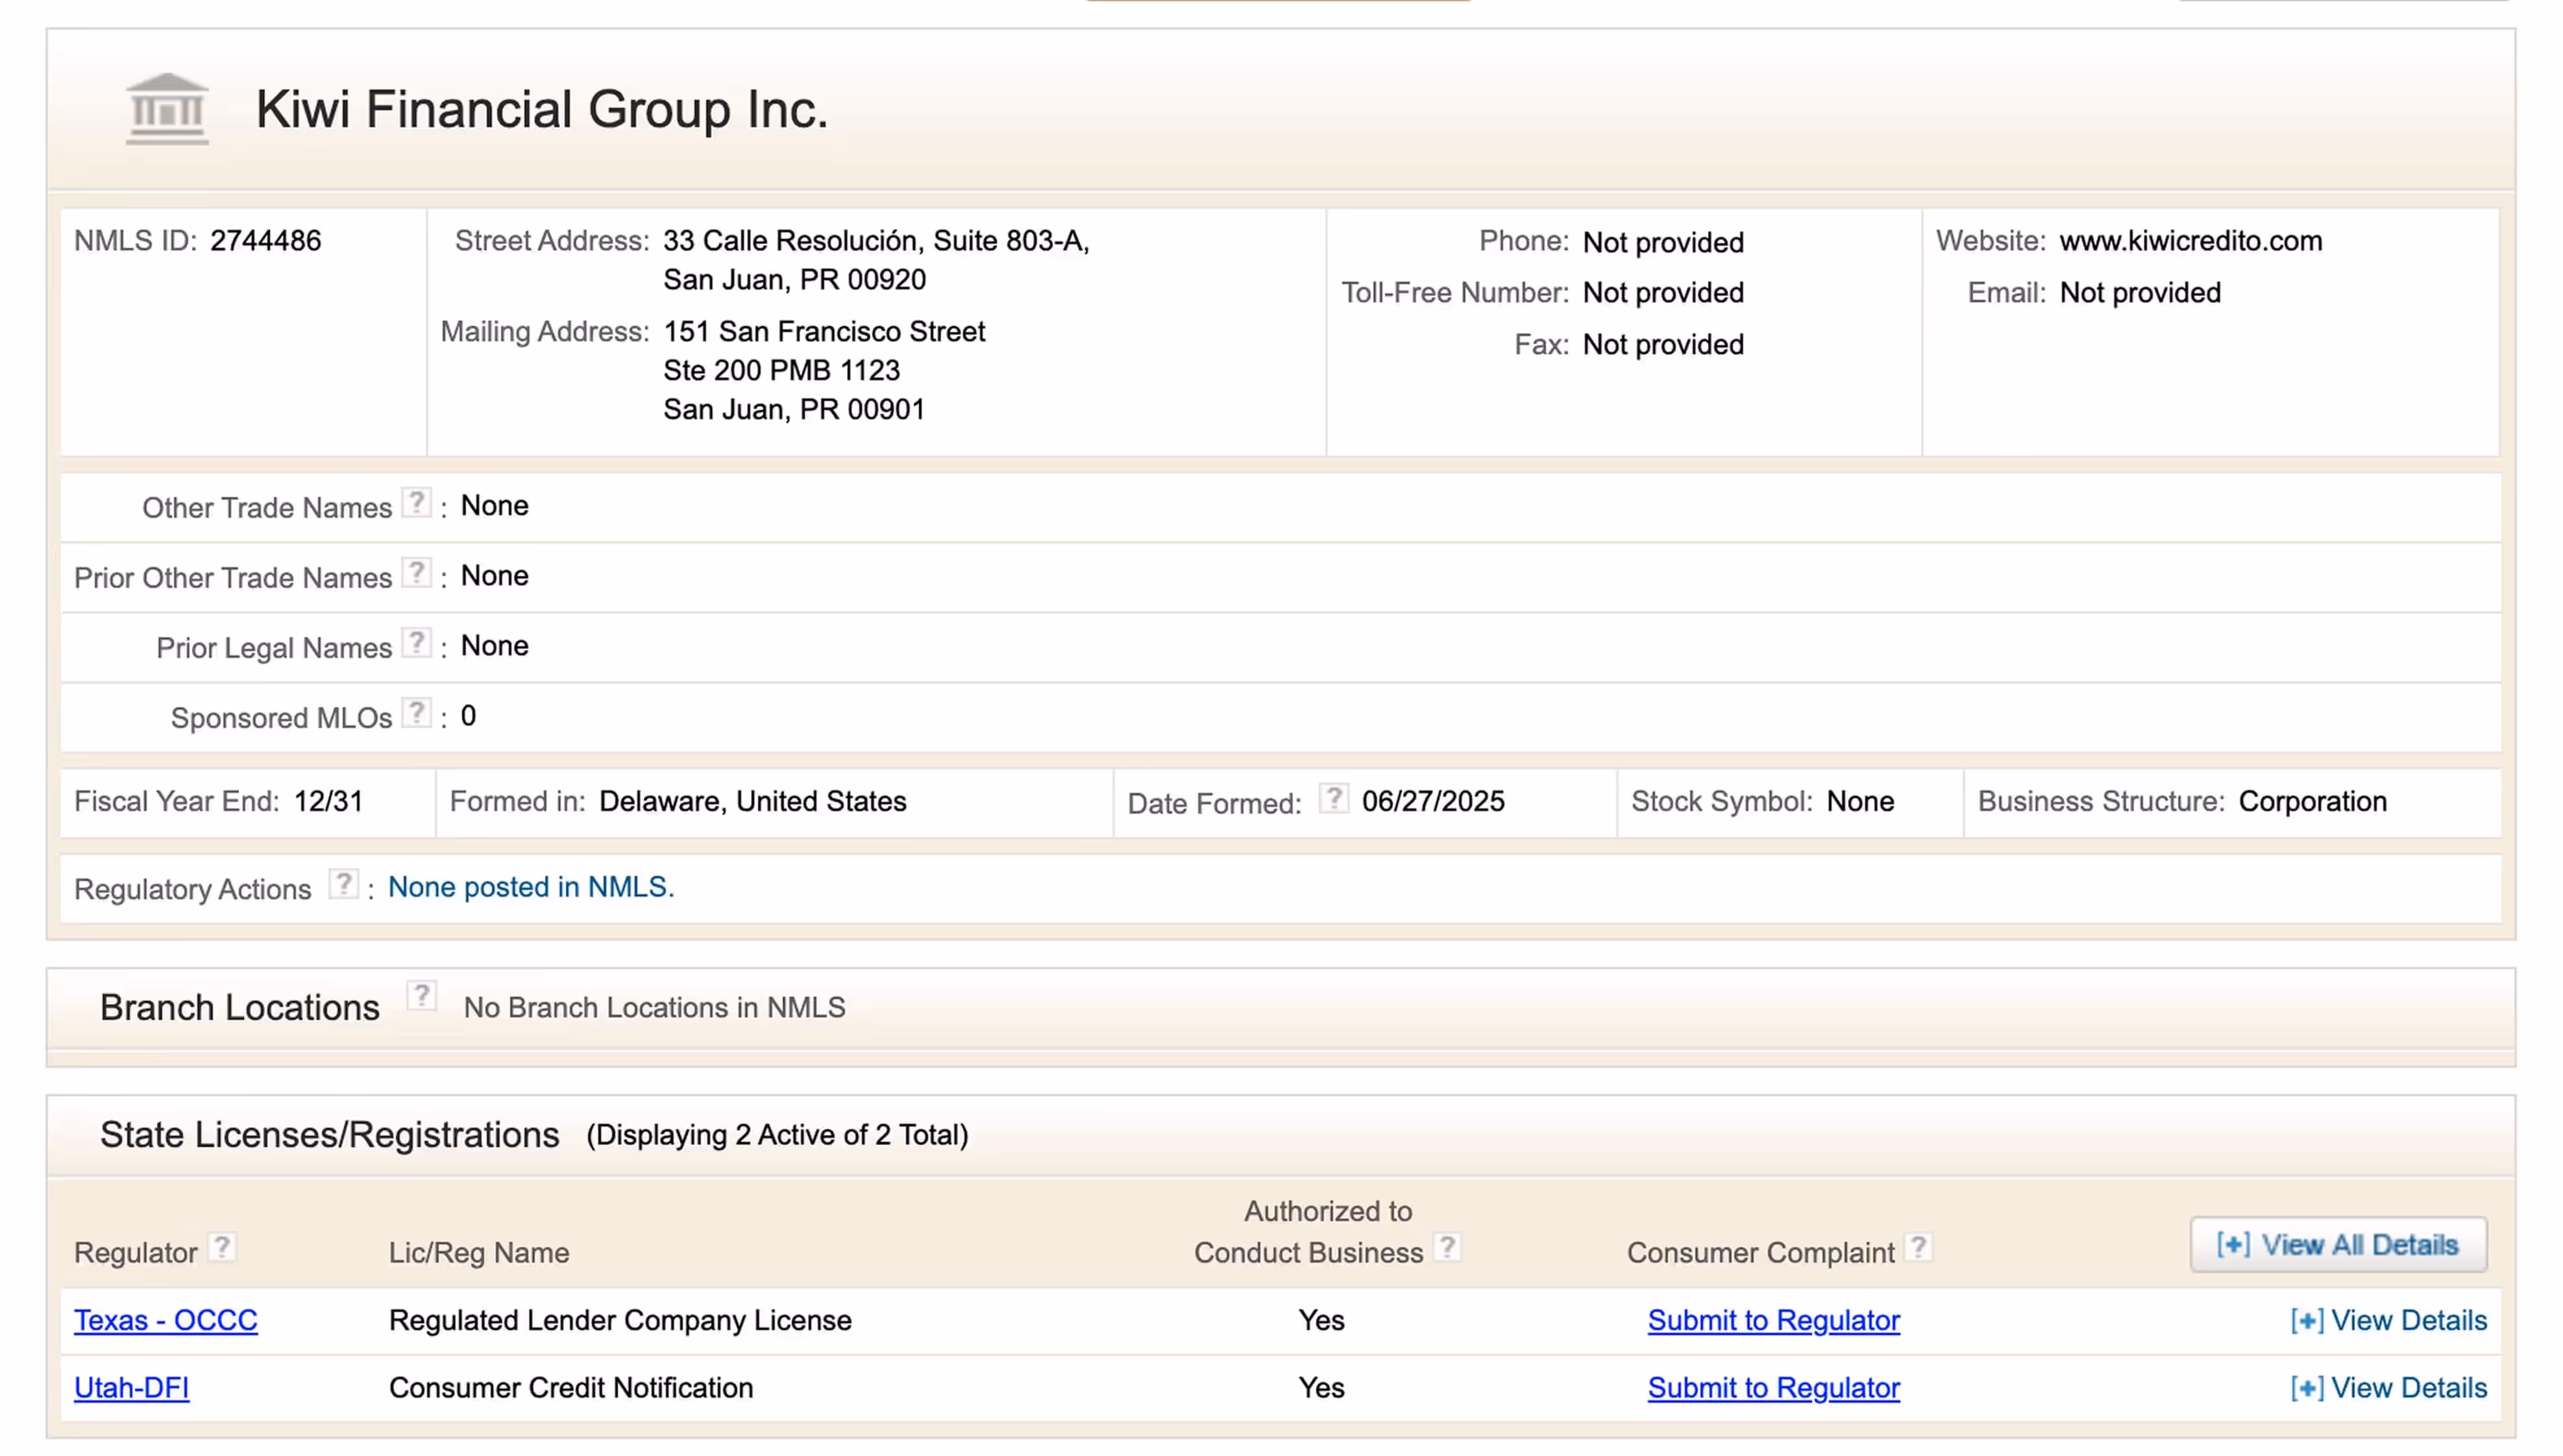Submit to Regulator for Utah notification
This screenshot has width=2563, height=1456.
point(1773,1389)
